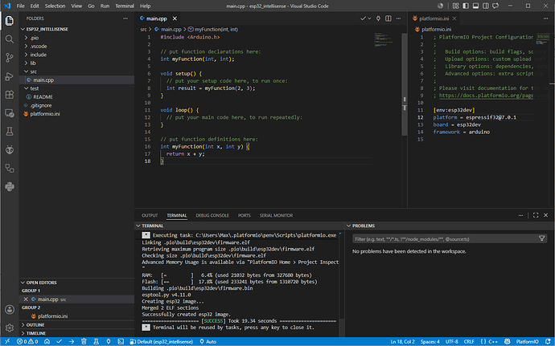Expand the OUTLINE section
This screenshot has width=555, height=346.
point(76,325)
